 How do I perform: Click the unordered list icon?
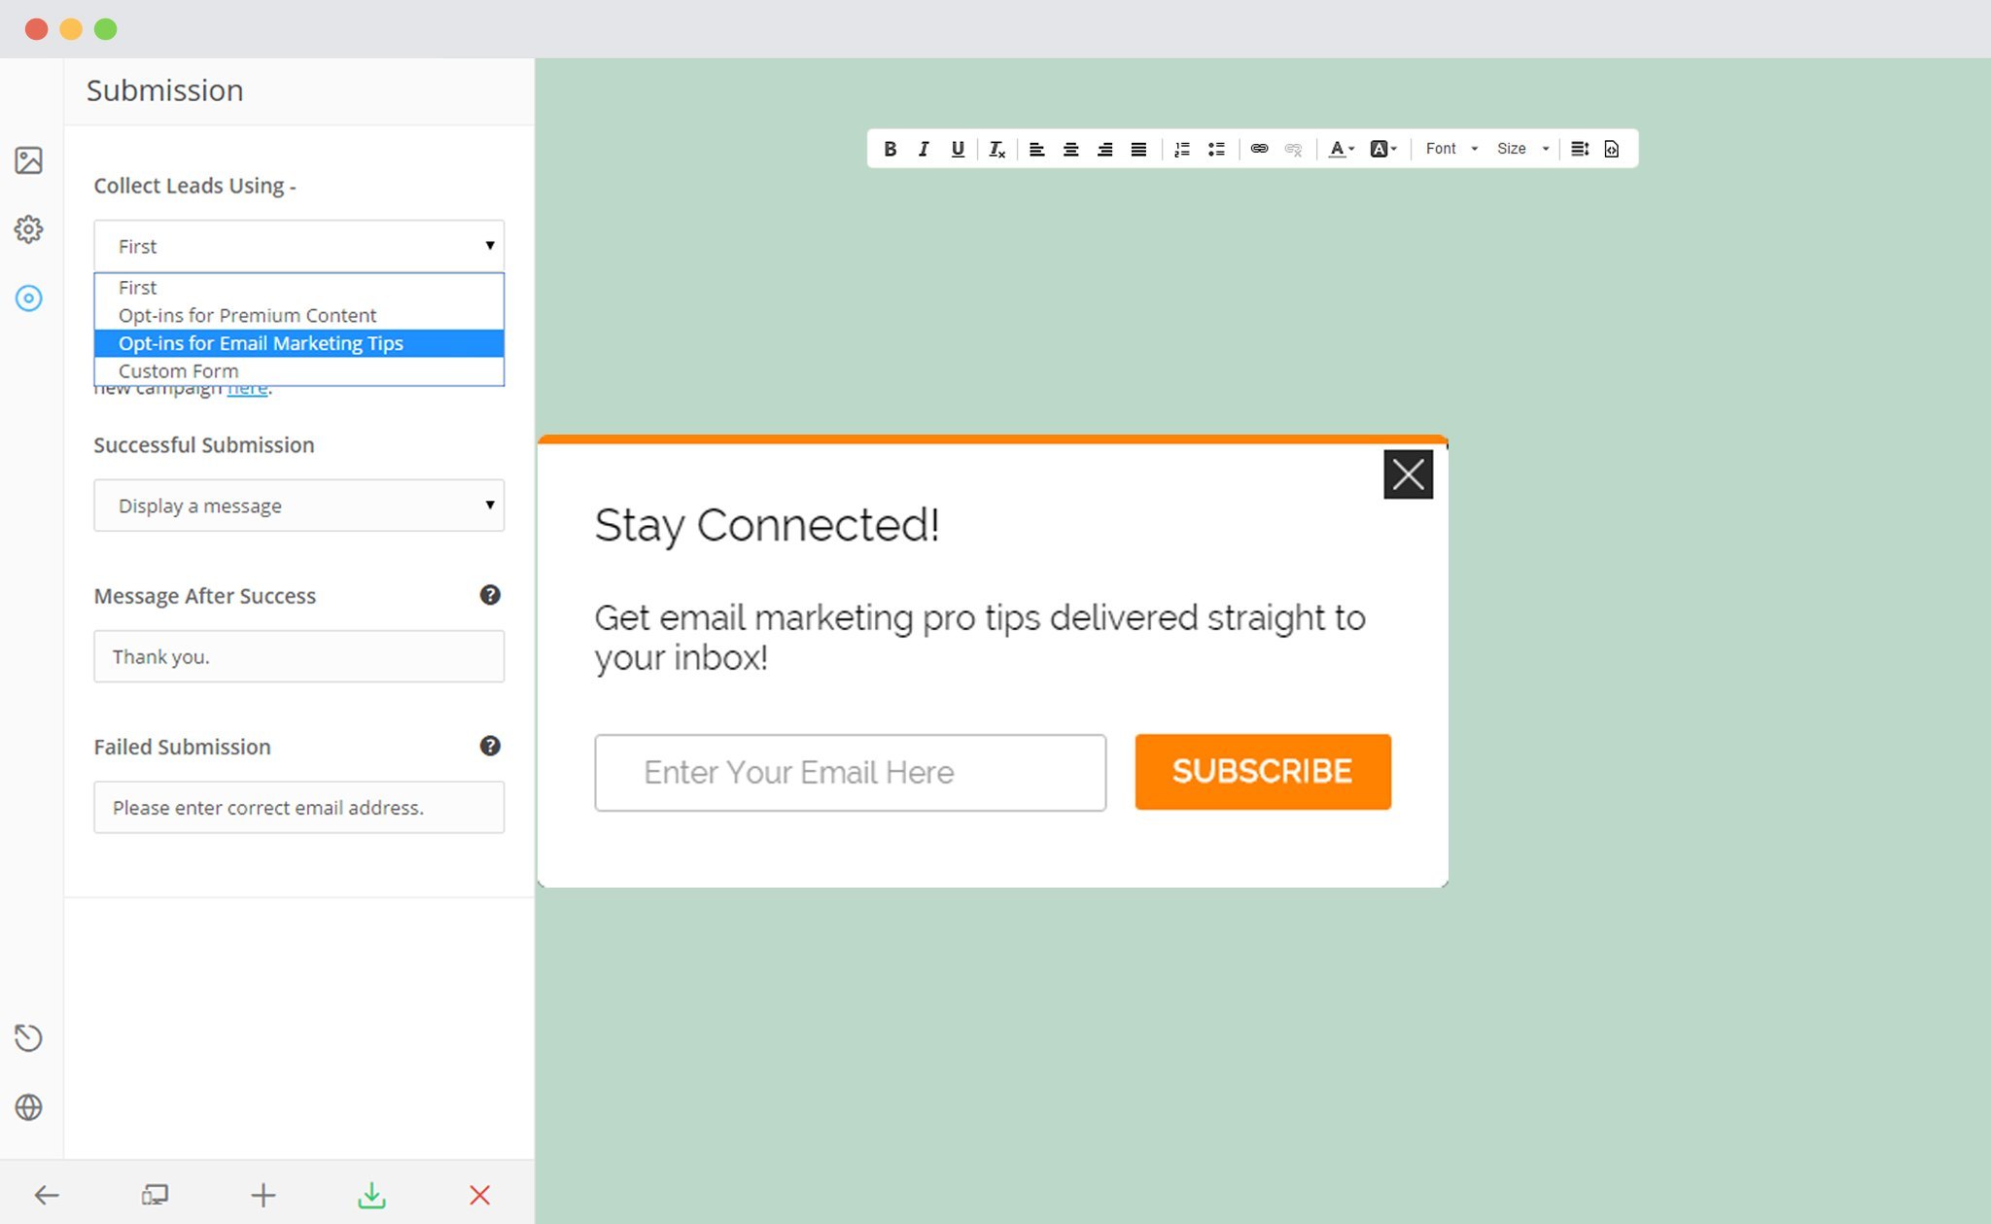[1217, 148]
